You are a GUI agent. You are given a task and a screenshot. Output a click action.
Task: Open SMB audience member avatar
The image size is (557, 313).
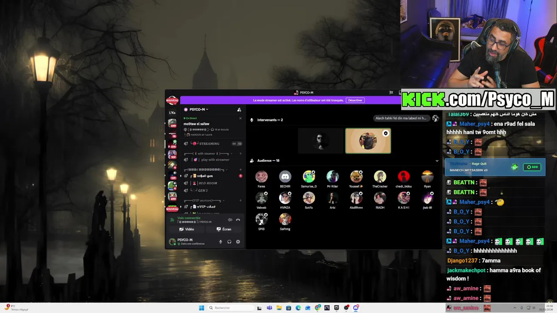[262, 219]
